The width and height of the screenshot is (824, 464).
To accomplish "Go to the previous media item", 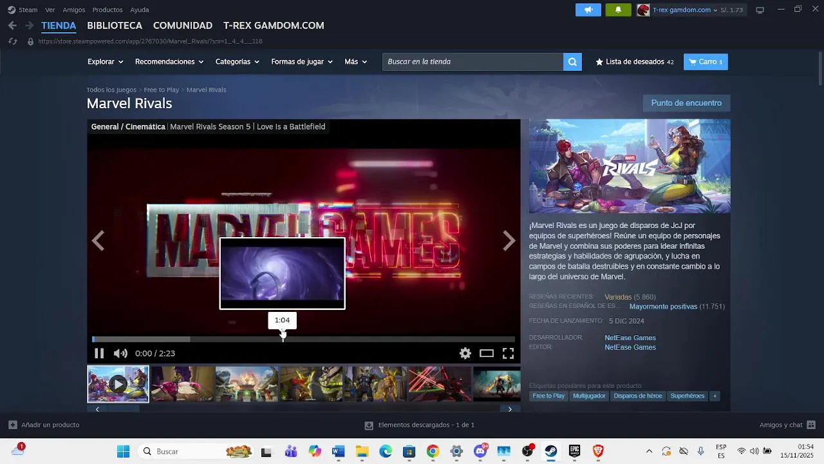I will coord(98,241).
